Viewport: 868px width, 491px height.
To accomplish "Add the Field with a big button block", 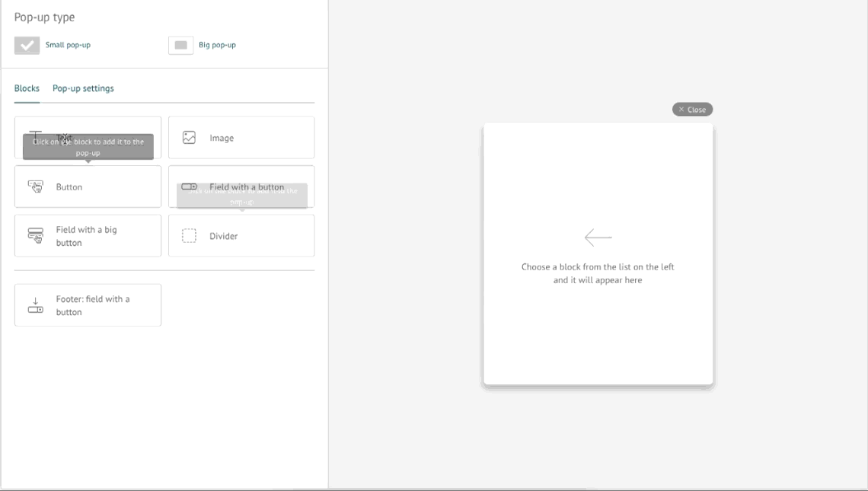I will point(88,235).
